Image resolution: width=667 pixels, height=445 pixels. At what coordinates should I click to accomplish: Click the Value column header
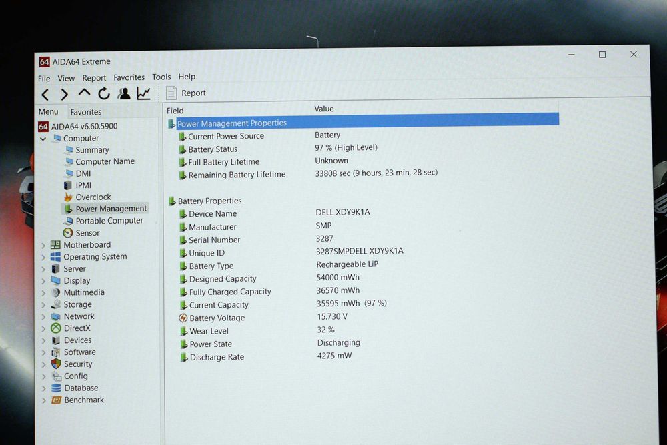(x=323, y=109)
